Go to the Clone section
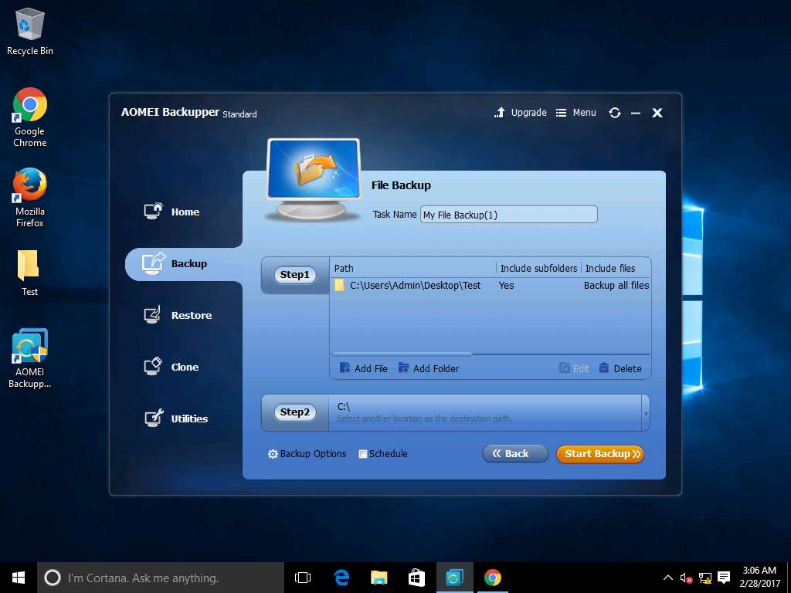Viewport: 791px width, 593px height. [x=172, y=367]
